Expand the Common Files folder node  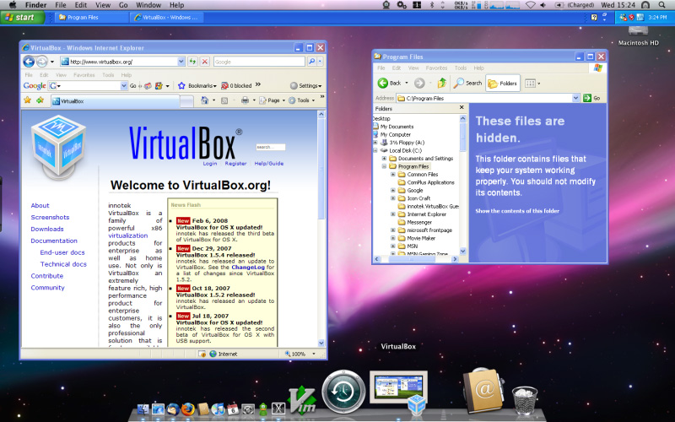(x=393, y=175)
